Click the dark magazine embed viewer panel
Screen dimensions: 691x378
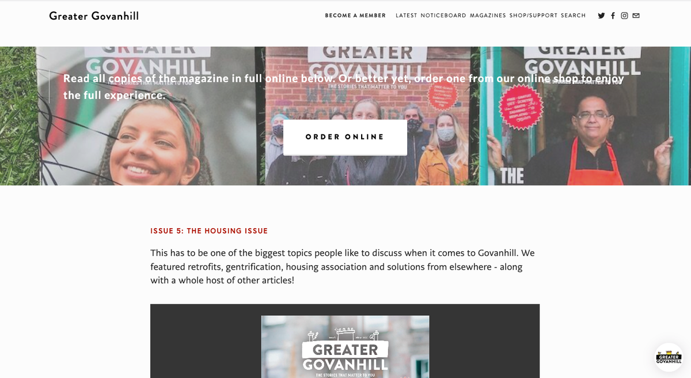345,341
